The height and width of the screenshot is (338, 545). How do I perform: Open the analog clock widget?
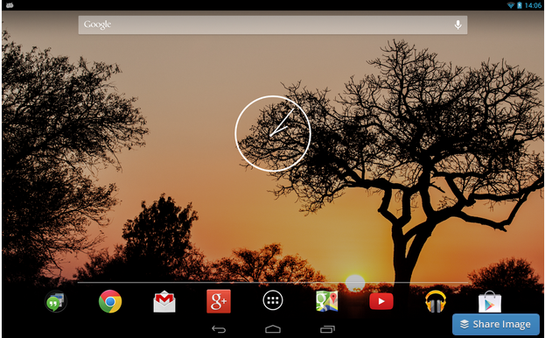click(x=273, y=133)
